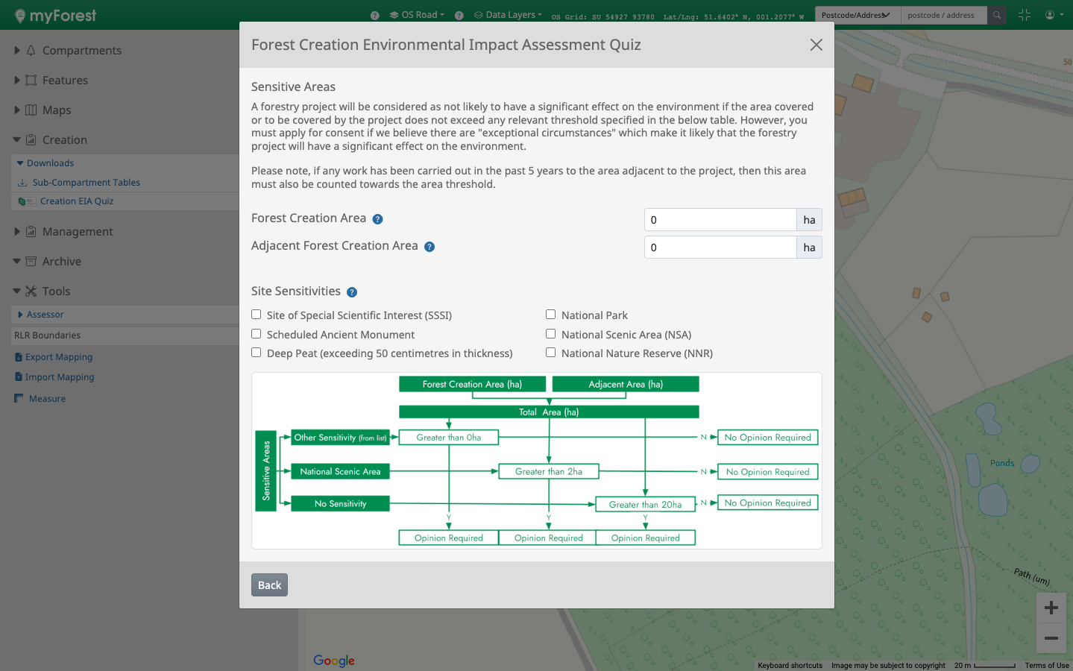Expand the Data Layers dropdown
The height and width of the screenshot is (671, 1073).
pyautogui.click(x=509, y=15)
